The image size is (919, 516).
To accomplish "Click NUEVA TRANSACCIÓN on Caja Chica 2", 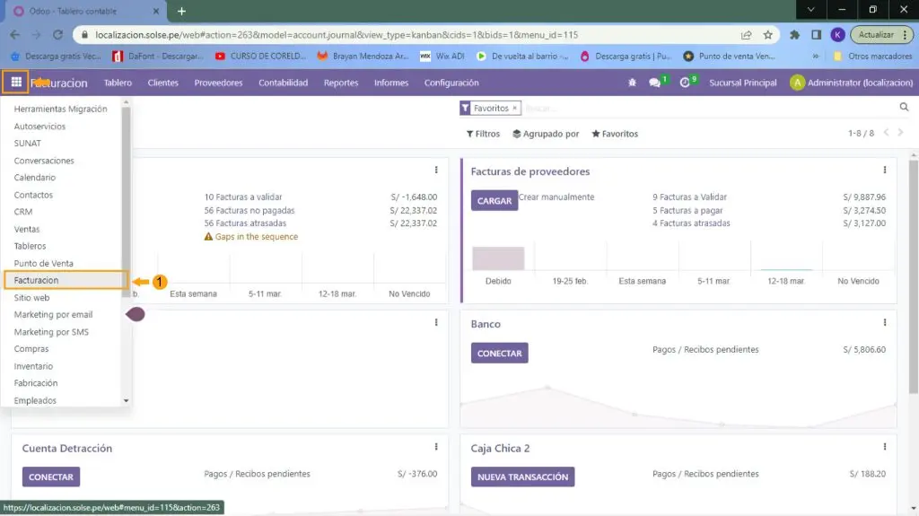I will 522,477.
